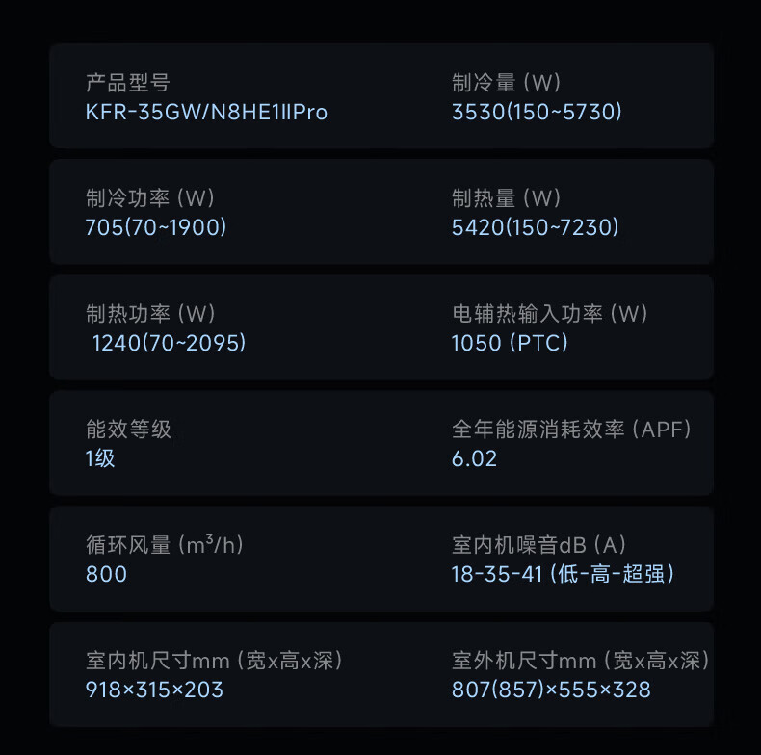Click the cooling power value 705(70~1900)
The image size is (761, 755).
pos(156,228)
